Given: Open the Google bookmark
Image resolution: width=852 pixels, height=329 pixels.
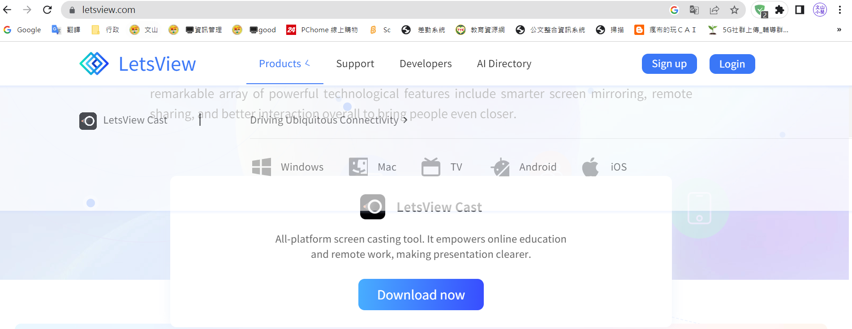Looking at the screenshot, I should tap(22, 30).
